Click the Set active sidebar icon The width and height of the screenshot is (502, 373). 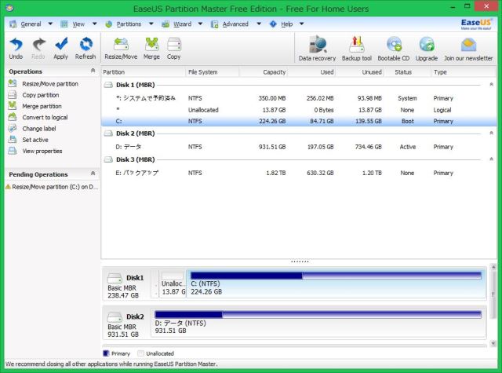coord(13,140)
